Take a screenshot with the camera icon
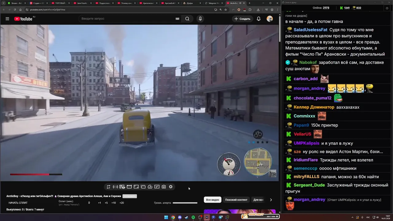This screenshot has width=393, height=221. tap(164, 187)
